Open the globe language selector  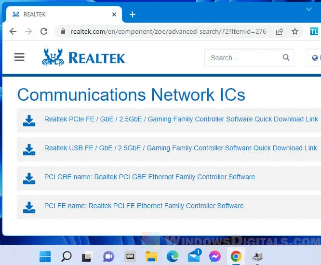[315, 58]
